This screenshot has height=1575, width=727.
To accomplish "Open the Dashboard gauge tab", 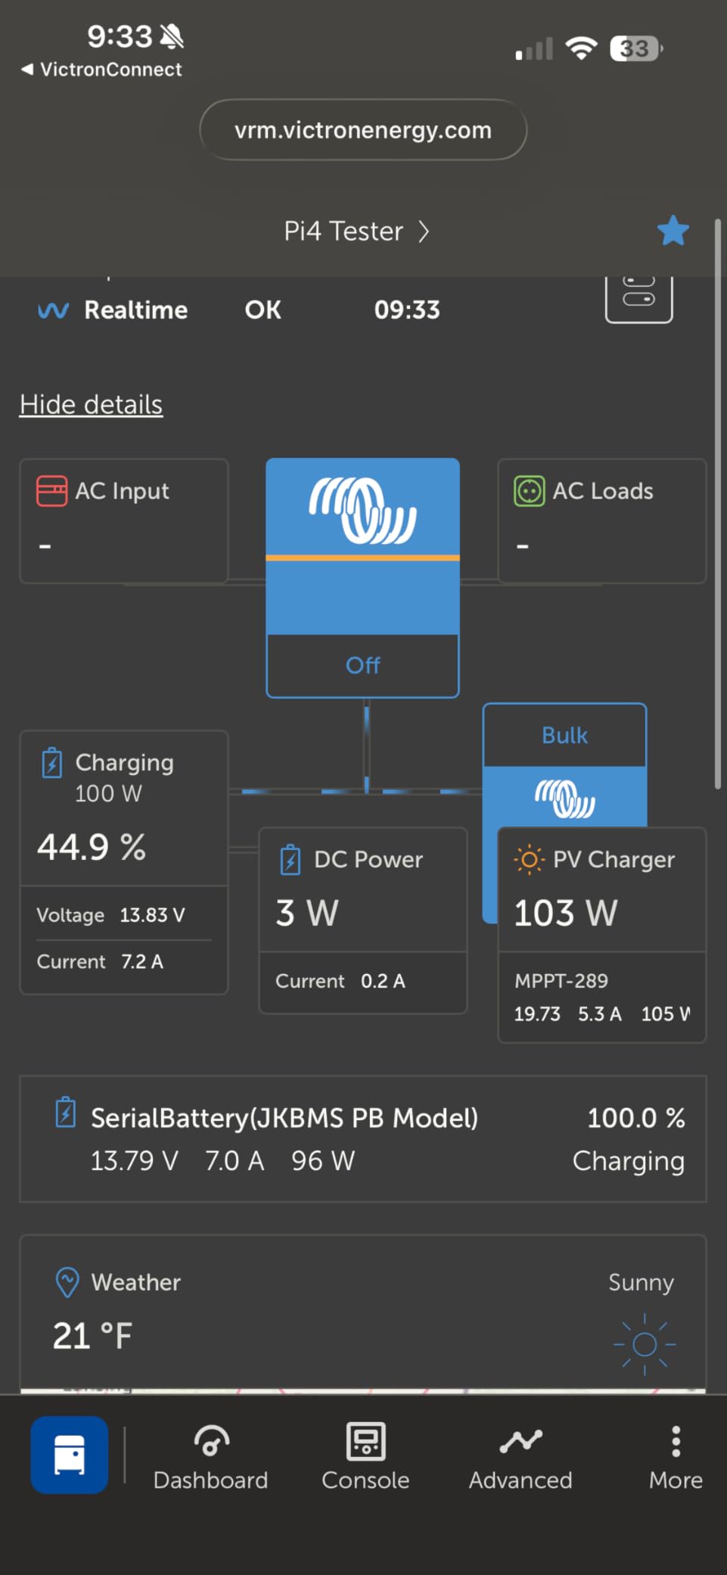I will 210,1457.
